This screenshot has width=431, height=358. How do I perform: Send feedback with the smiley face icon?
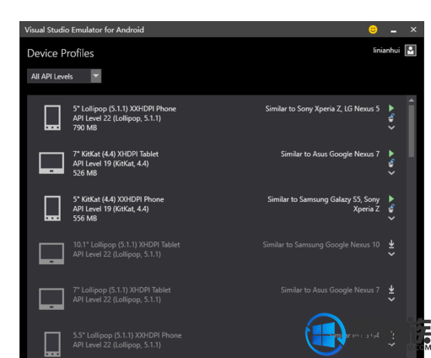[373, 30]
